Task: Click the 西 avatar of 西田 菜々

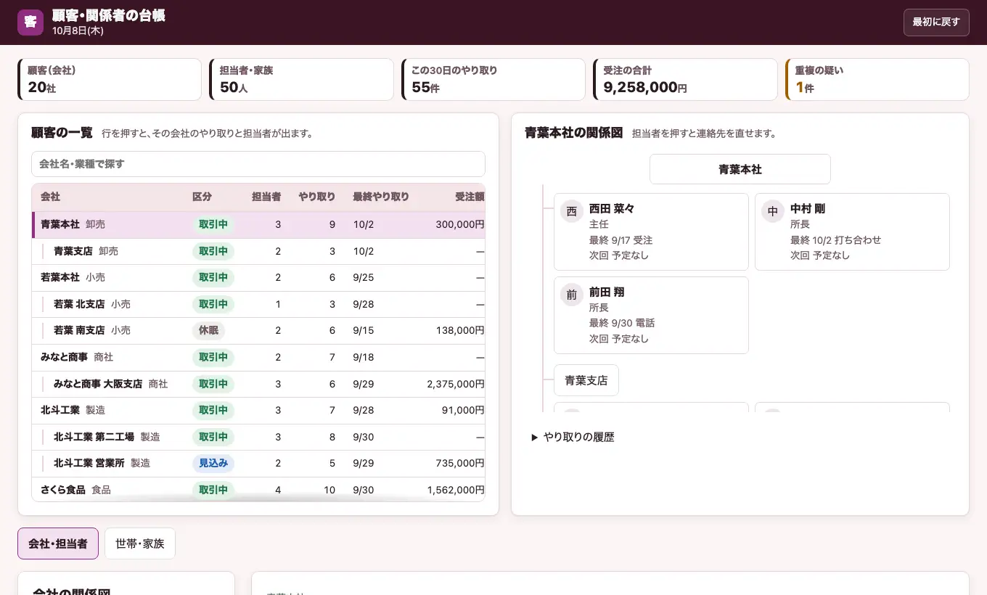Action: pos(572,212)
